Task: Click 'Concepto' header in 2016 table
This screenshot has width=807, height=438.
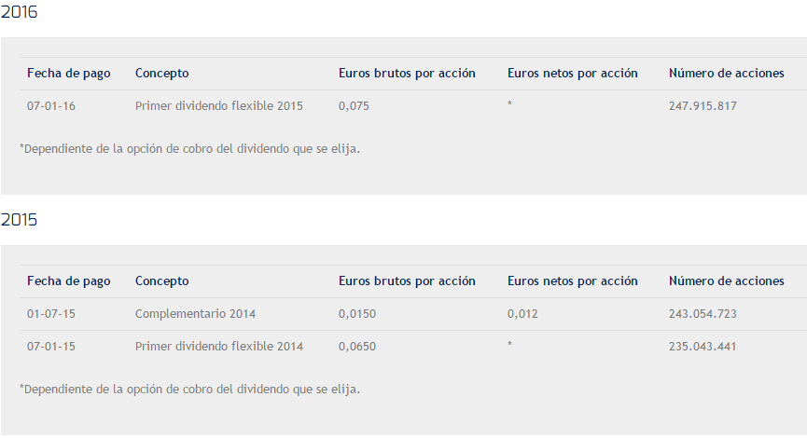Action: (161, 74)
